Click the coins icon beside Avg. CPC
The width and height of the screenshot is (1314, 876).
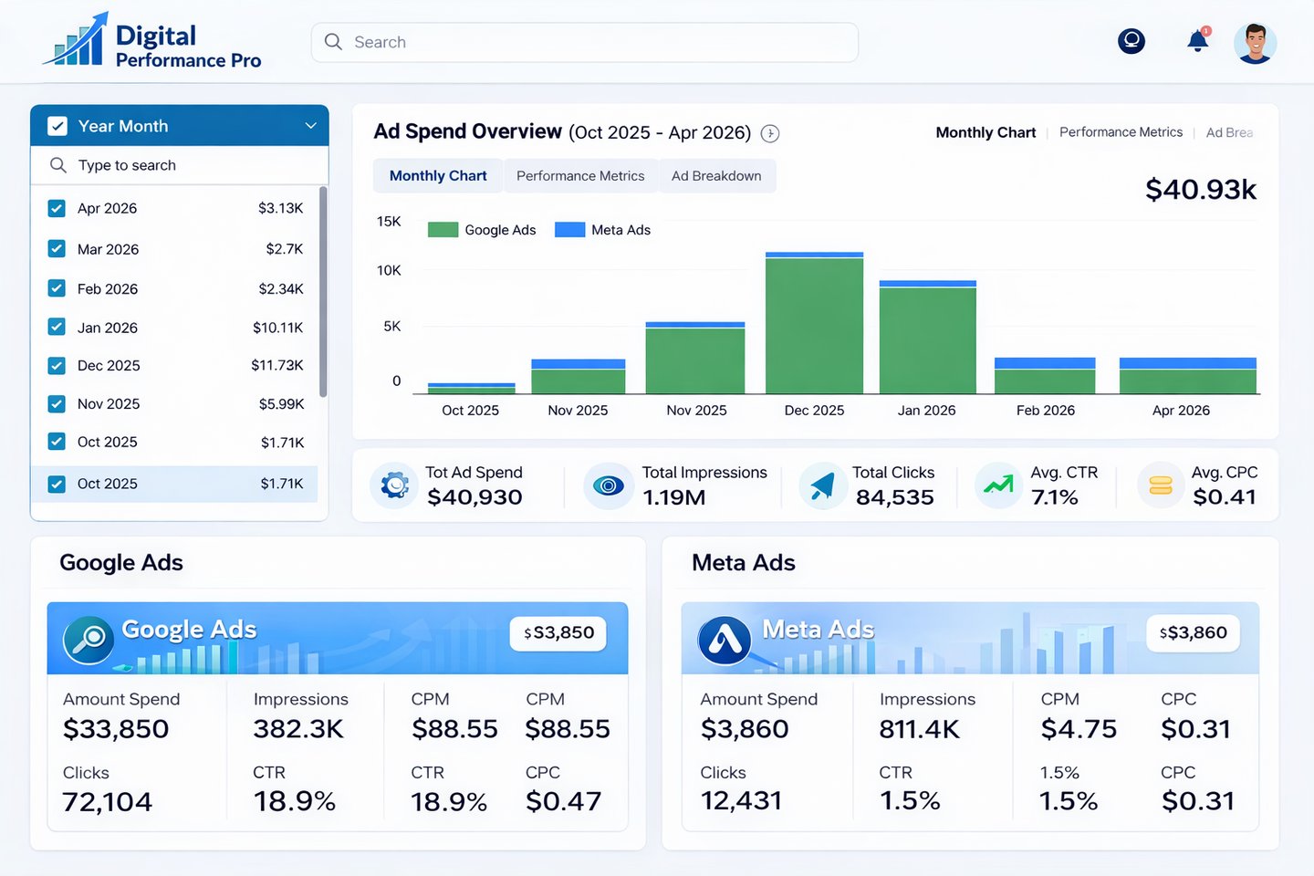[1161, 485]
